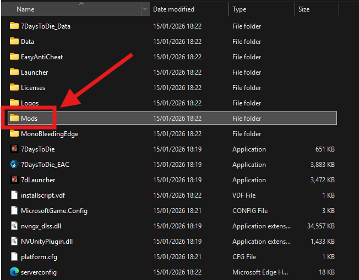Click the Licenses folder icon
Image resolution: width=359 pixels, height=280 pixels.
(14, 87)
